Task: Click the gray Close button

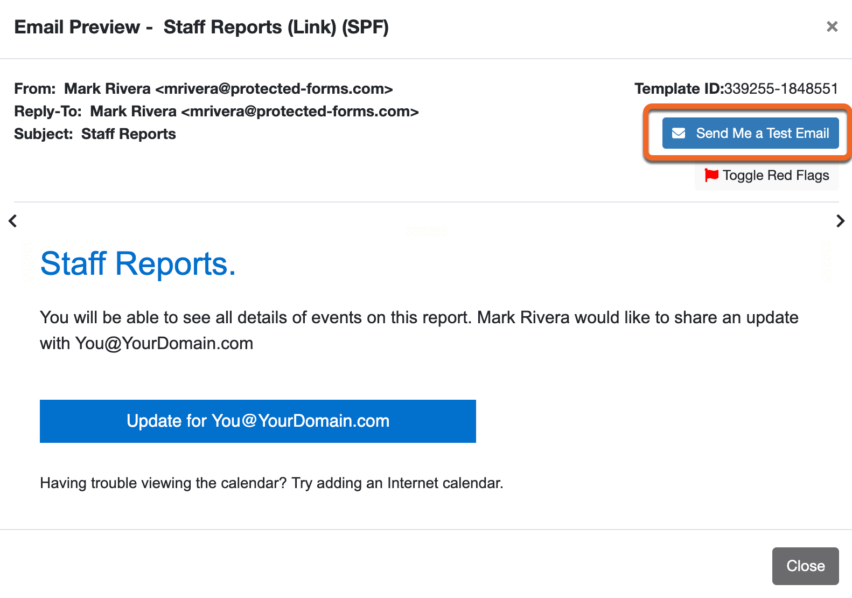Action: point(805,566)
